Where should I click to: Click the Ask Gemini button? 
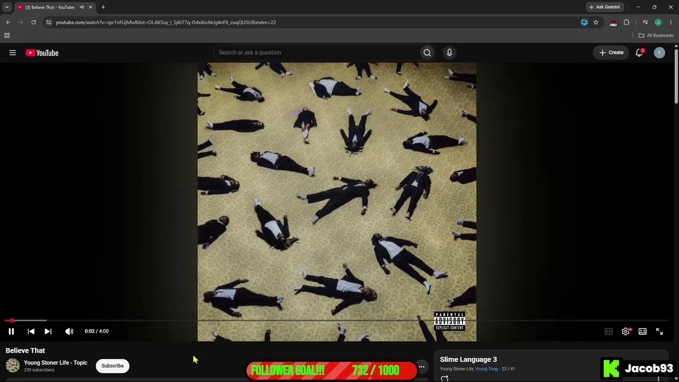604,7
